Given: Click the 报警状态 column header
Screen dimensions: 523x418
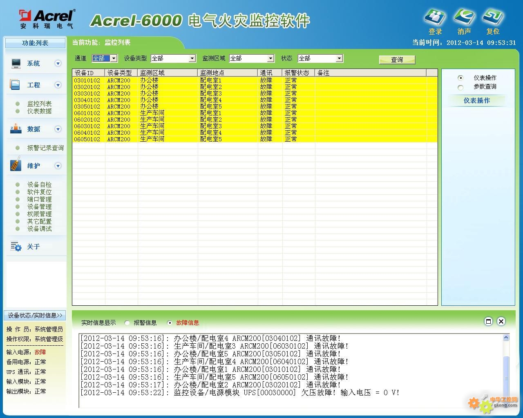Looking at the screenshot, I should [299, 73].
